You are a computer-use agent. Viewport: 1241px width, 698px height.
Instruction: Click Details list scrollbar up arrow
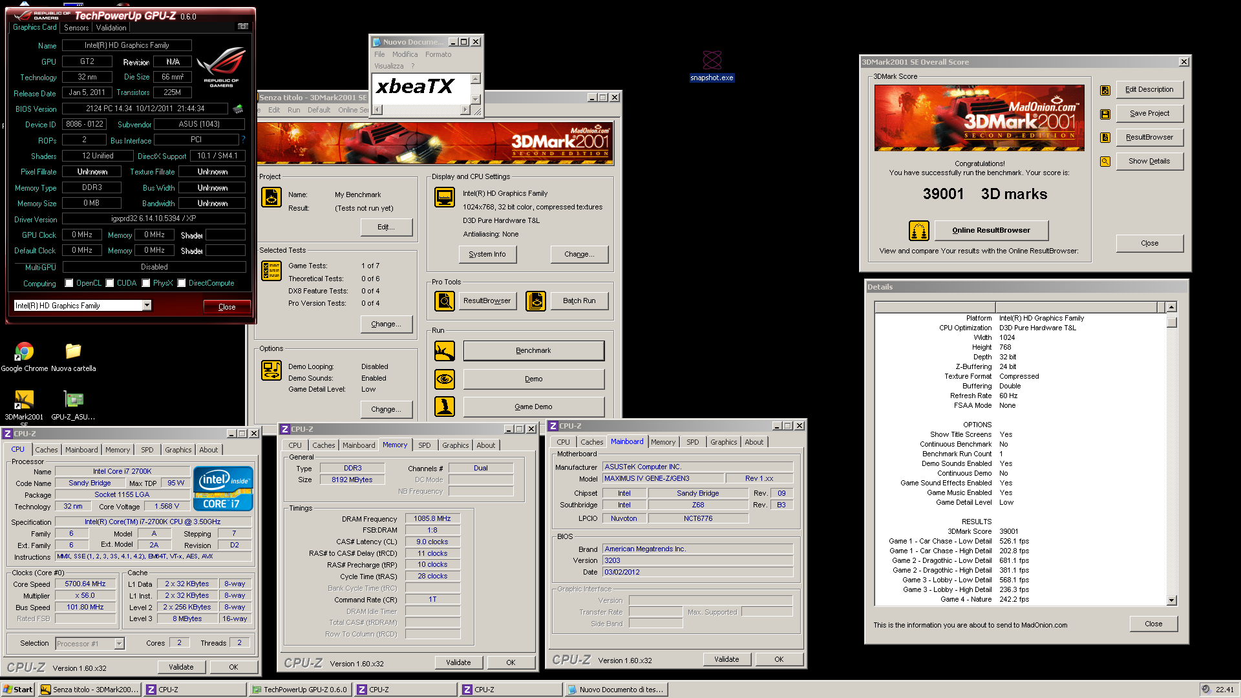1171,307
